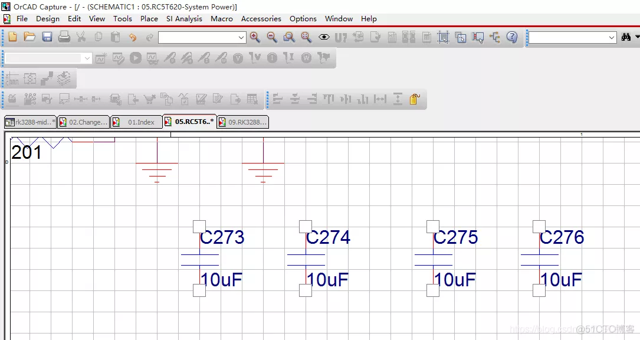Viewport: 640px width, 340px height.
Task: Undo the last action
Action: click(133, 37)
